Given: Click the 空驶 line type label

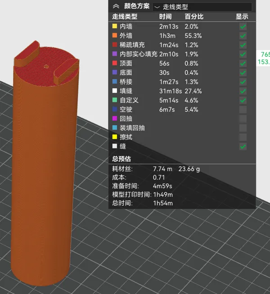Looking at the screenshot, I should point(126,109).
